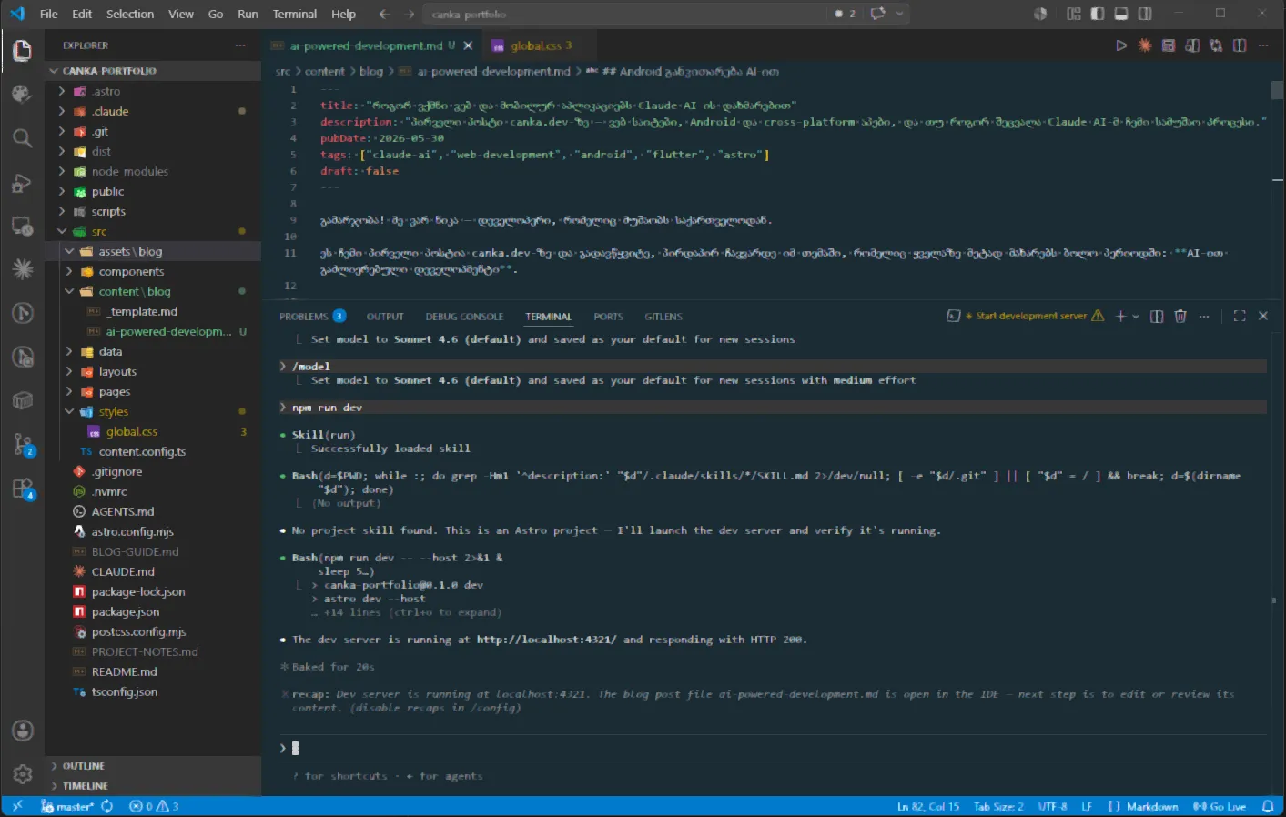The image size is (1286, 817).
Task: Open Source Control view with badge 2
Action: pos(22,444)
